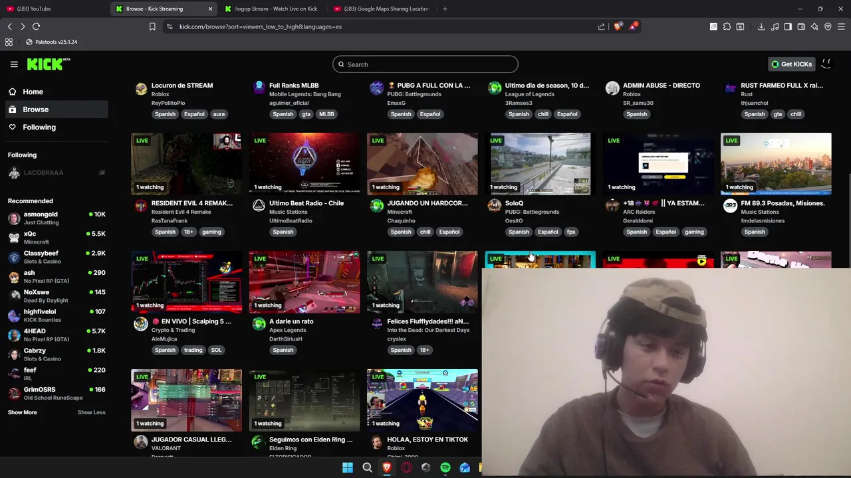Viewport: 851px width, 478px height.
Task: Open Opera from the taskbar
Action: coord(406,467)
